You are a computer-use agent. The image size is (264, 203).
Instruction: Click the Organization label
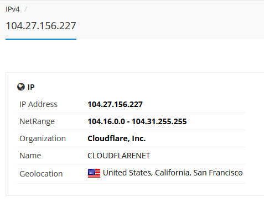43,138
